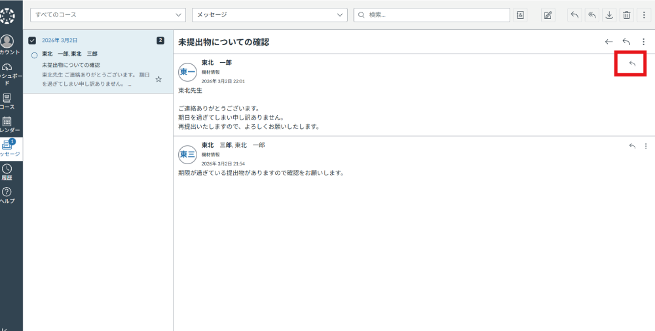The height and width of the screenshot is (331, 655).
Task: Click the 2026年 3月2日 date in list
Action: pos(60,41)
